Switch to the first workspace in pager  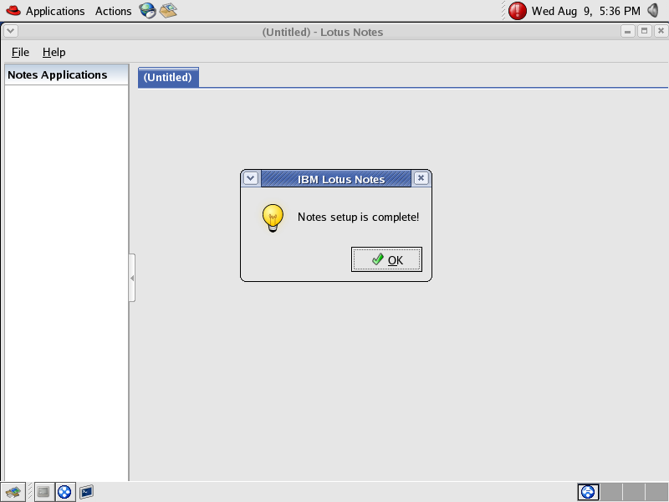point(589,492)
